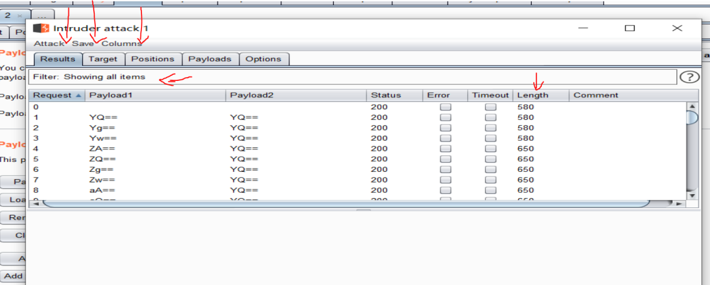
Task: Select Payload1 cell Yw==
Action: (x=103, y=138)
